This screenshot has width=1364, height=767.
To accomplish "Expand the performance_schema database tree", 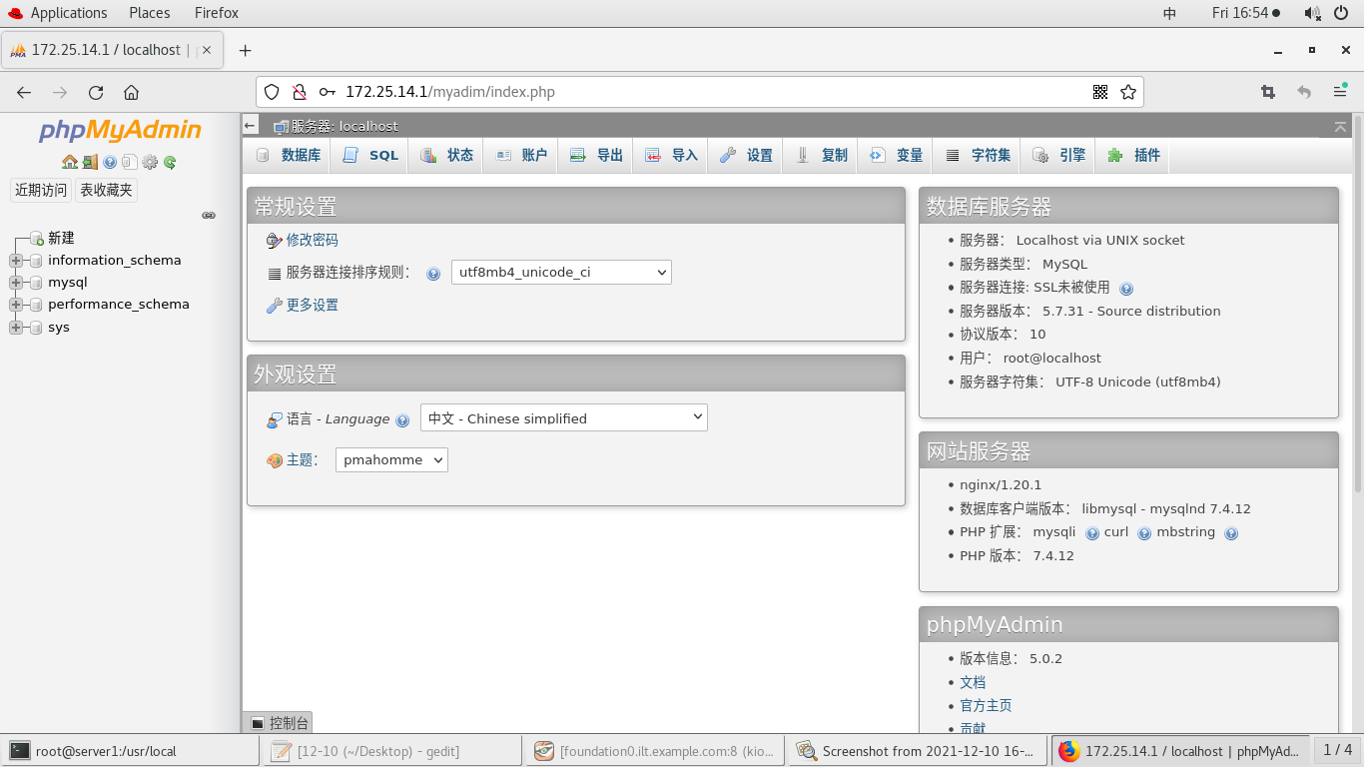I will pyautogui.click(x=15, y=305).
